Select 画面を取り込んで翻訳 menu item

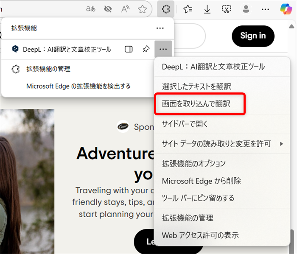click(196, 103)
